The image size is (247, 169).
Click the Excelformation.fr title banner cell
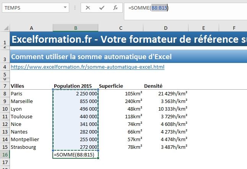pos(128,39)
